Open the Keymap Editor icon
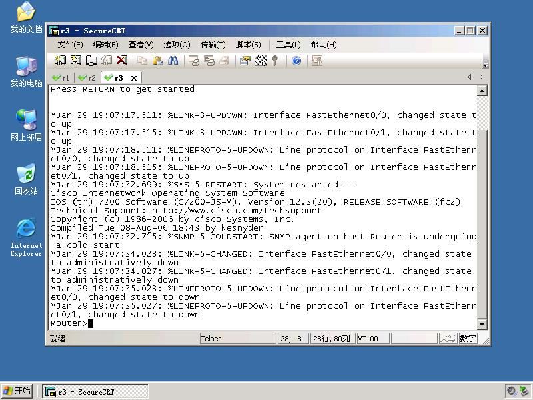 tap(261, 61)
